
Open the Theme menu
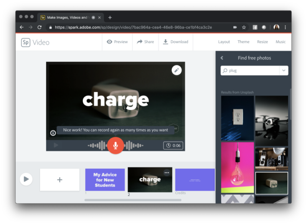click(243, 42)
